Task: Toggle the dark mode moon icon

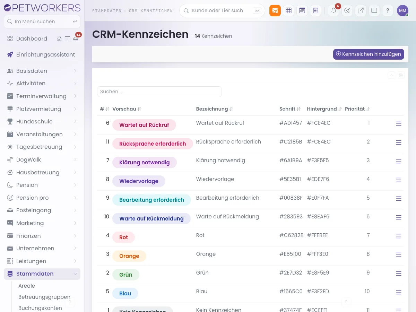Action: click(x=347, y=11)
